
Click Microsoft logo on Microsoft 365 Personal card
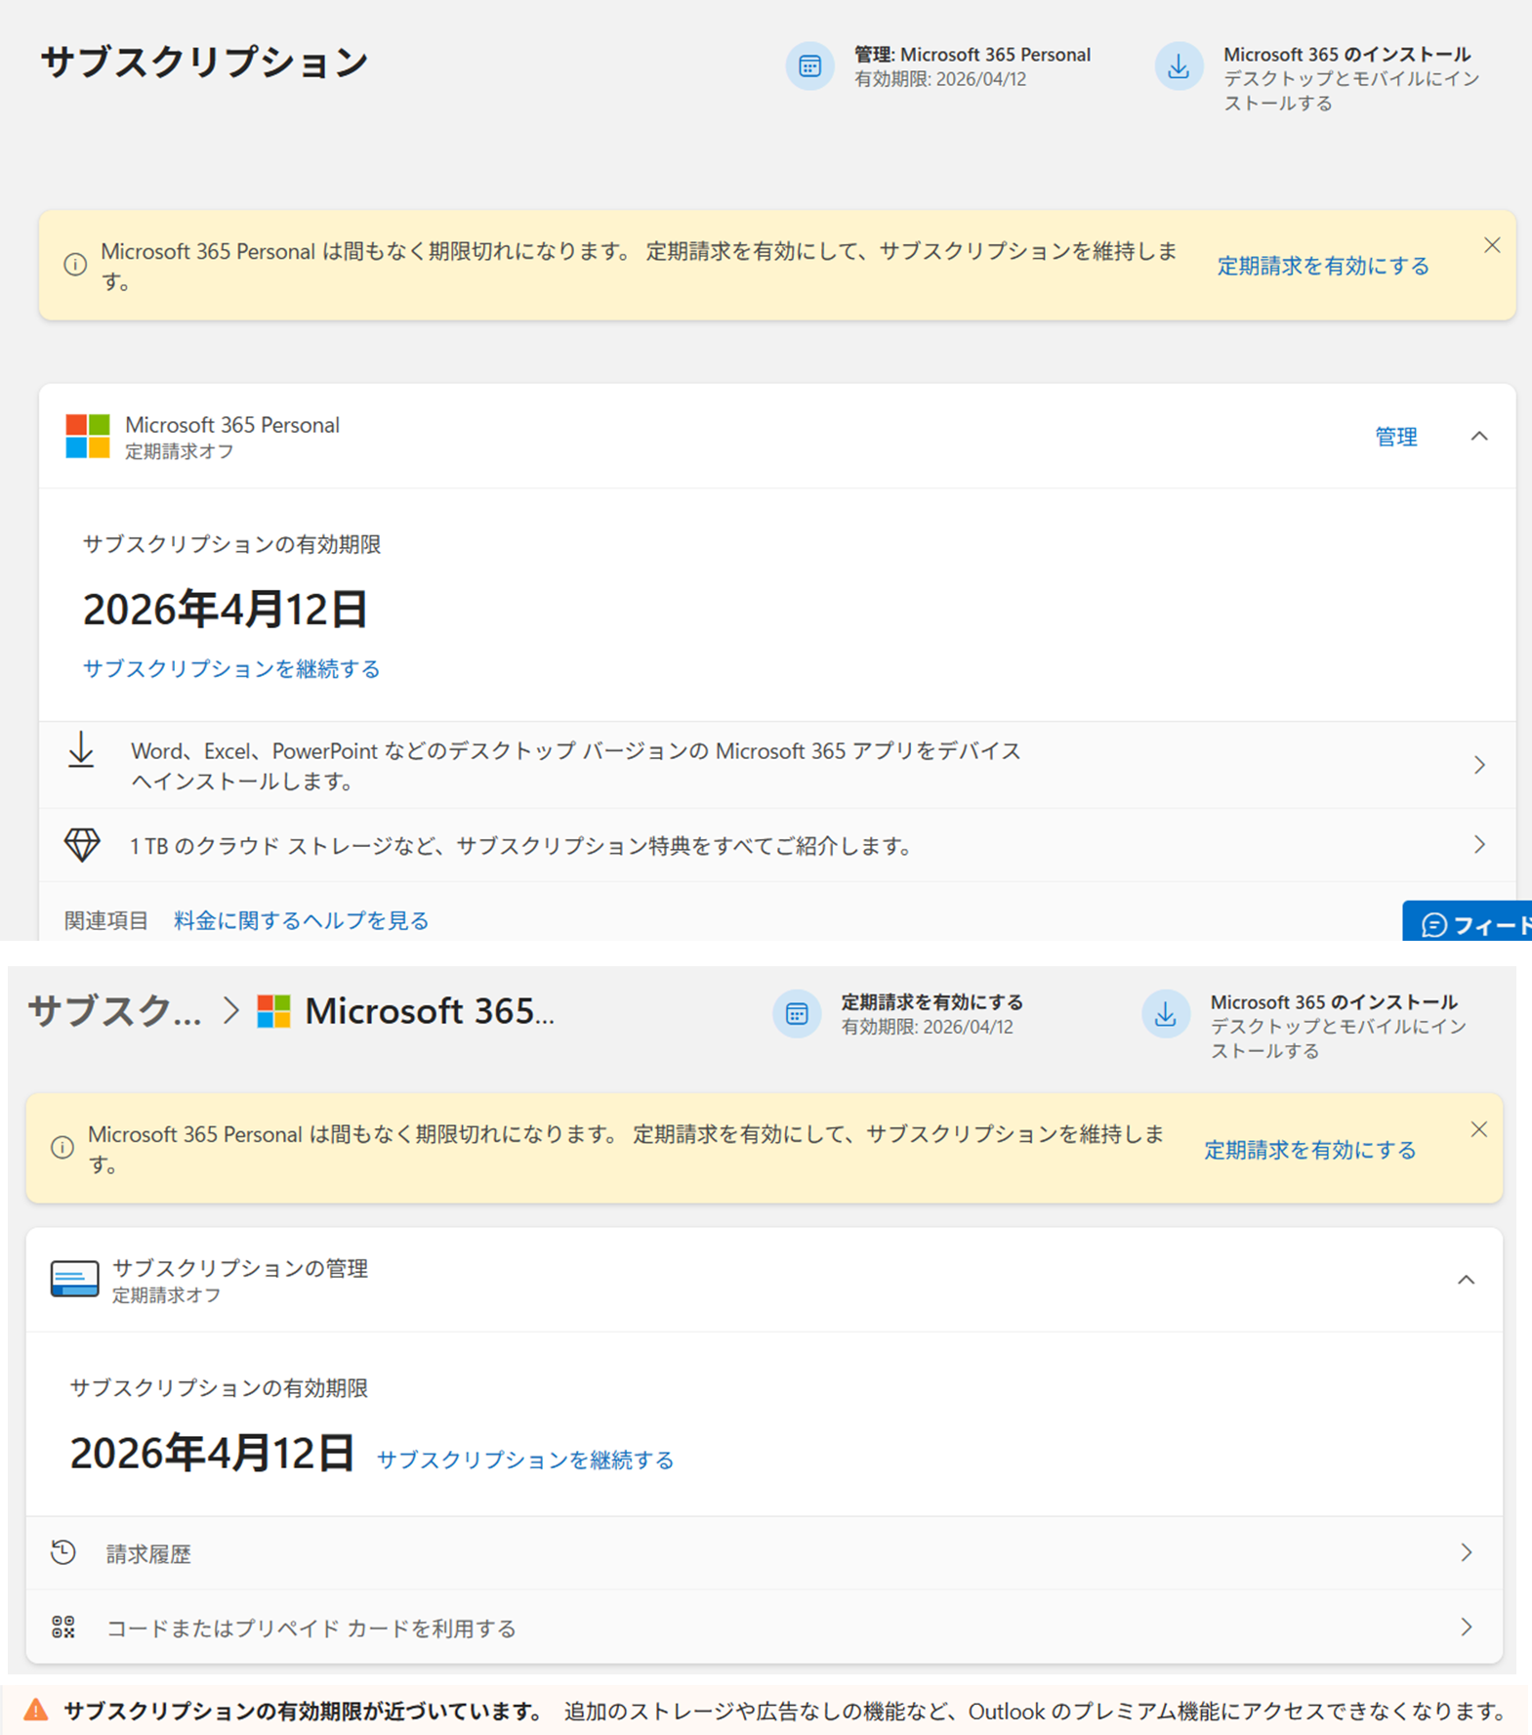(88, 436)
